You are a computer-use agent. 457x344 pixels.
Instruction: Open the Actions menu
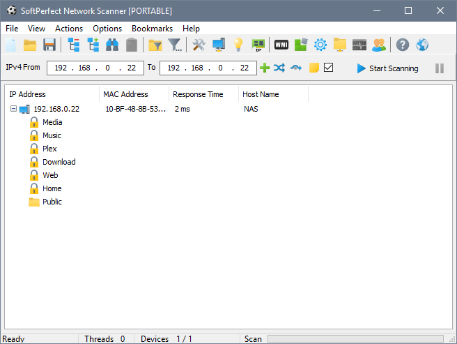click(69, 29)
